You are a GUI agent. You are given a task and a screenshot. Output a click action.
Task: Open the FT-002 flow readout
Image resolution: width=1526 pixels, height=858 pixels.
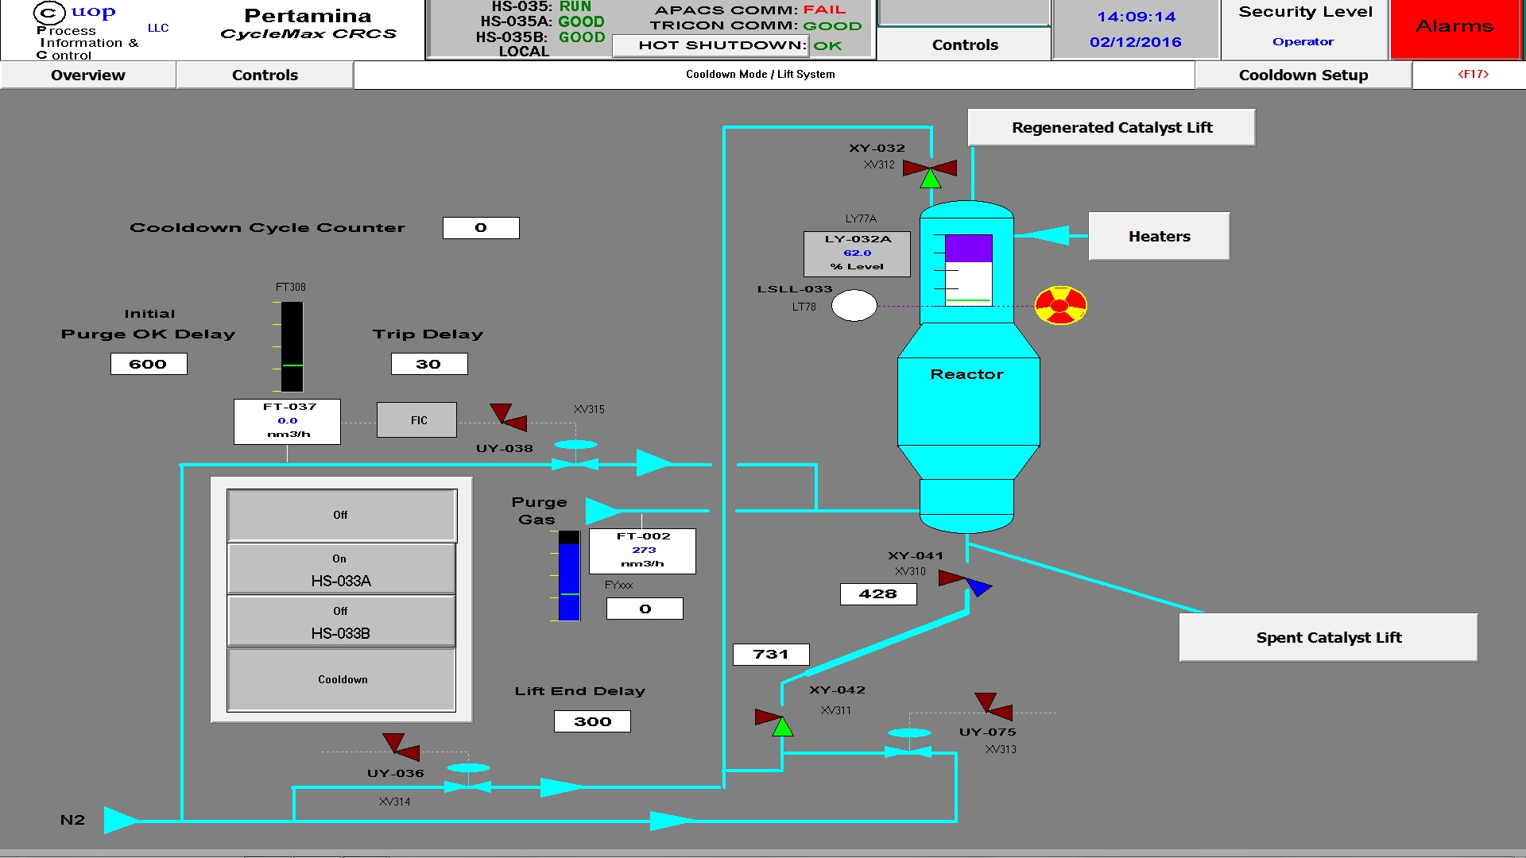click(642, 551)
